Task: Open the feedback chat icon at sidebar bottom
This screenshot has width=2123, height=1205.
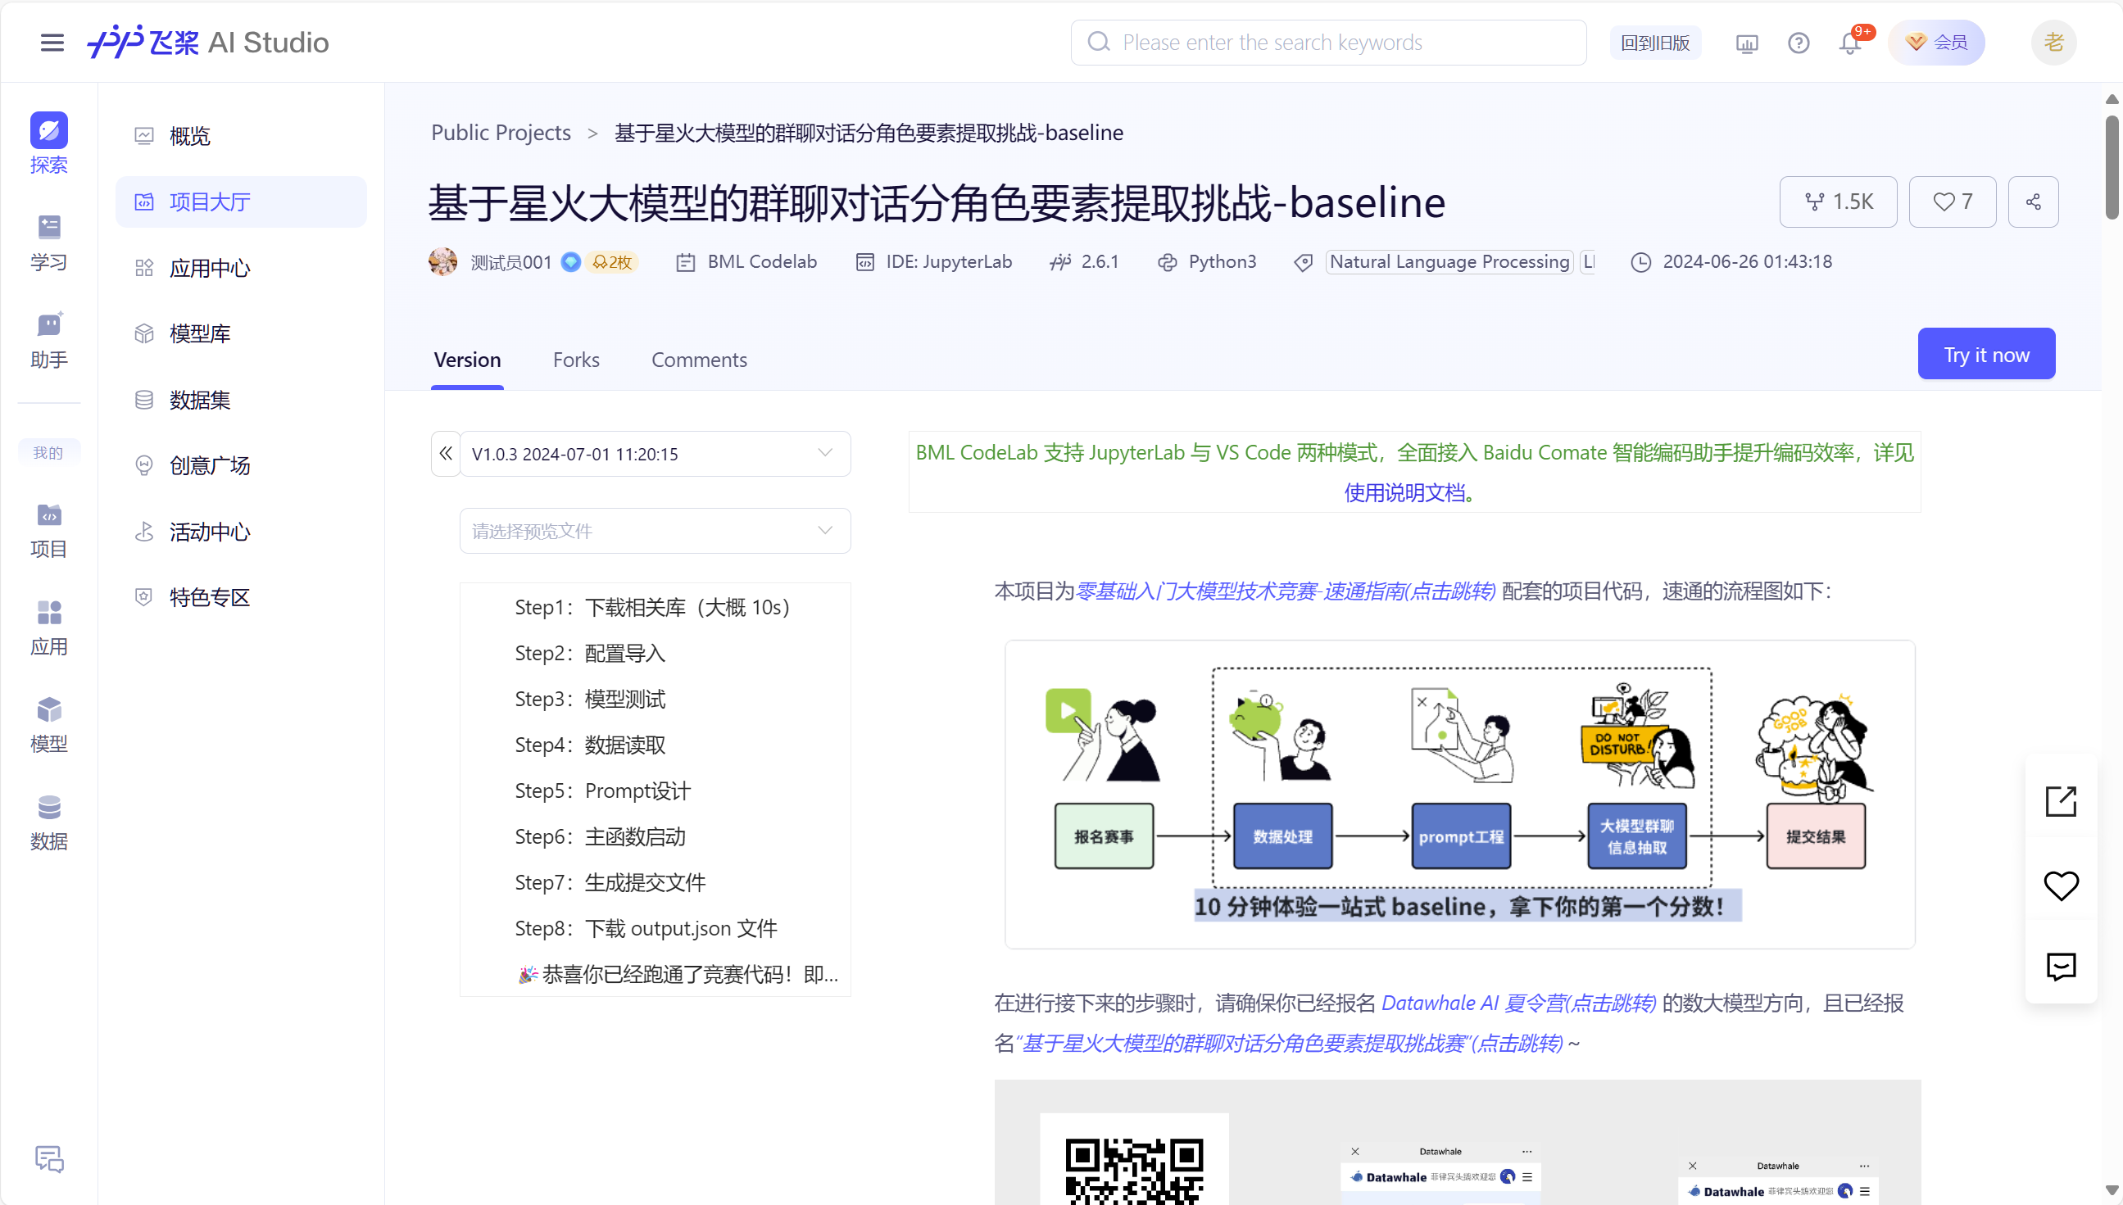Action: coord(49,1158)
